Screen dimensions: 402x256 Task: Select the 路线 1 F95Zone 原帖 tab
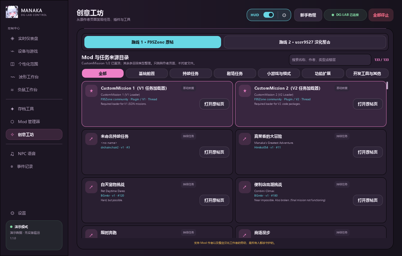point(153,42)
